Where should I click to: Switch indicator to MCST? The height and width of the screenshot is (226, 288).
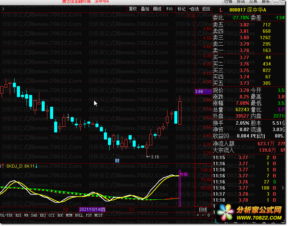[98, 215]
